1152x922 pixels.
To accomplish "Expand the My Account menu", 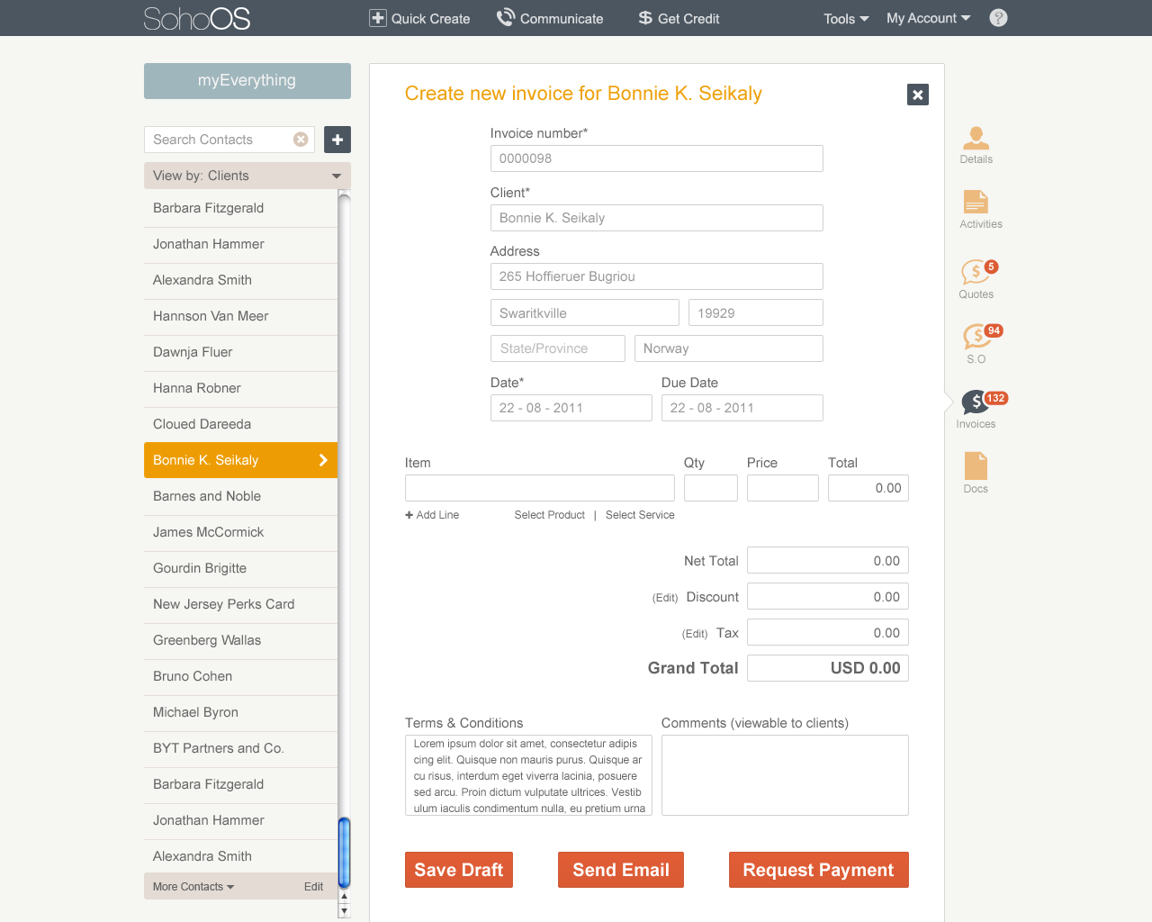I will tap(928, 18).
